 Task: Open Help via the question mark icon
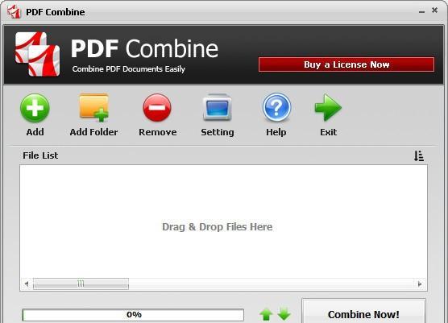(x=276, y=108)
